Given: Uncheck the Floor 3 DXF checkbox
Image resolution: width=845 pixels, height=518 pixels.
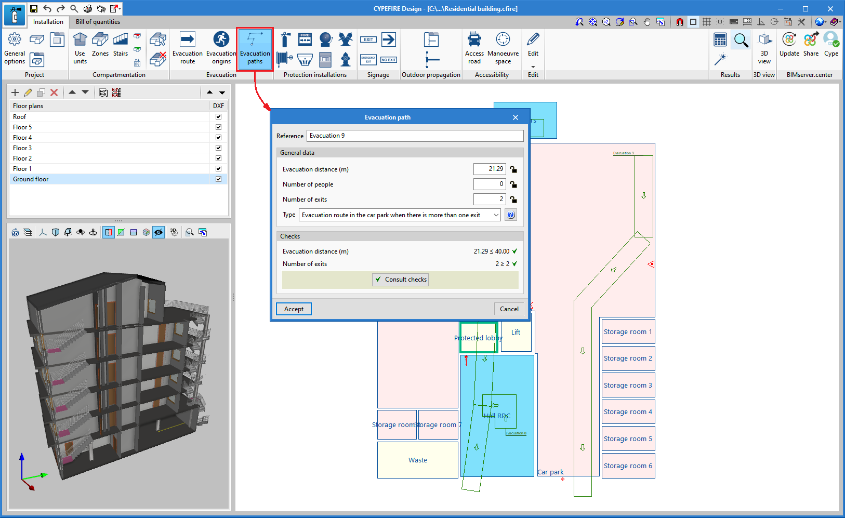Looking at the screenshot, I should (x=218, y=148).
